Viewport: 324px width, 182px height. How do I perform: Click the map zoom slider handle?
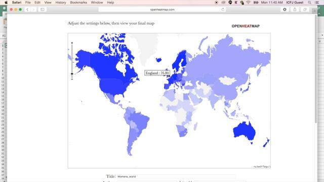tap(72, 73)
